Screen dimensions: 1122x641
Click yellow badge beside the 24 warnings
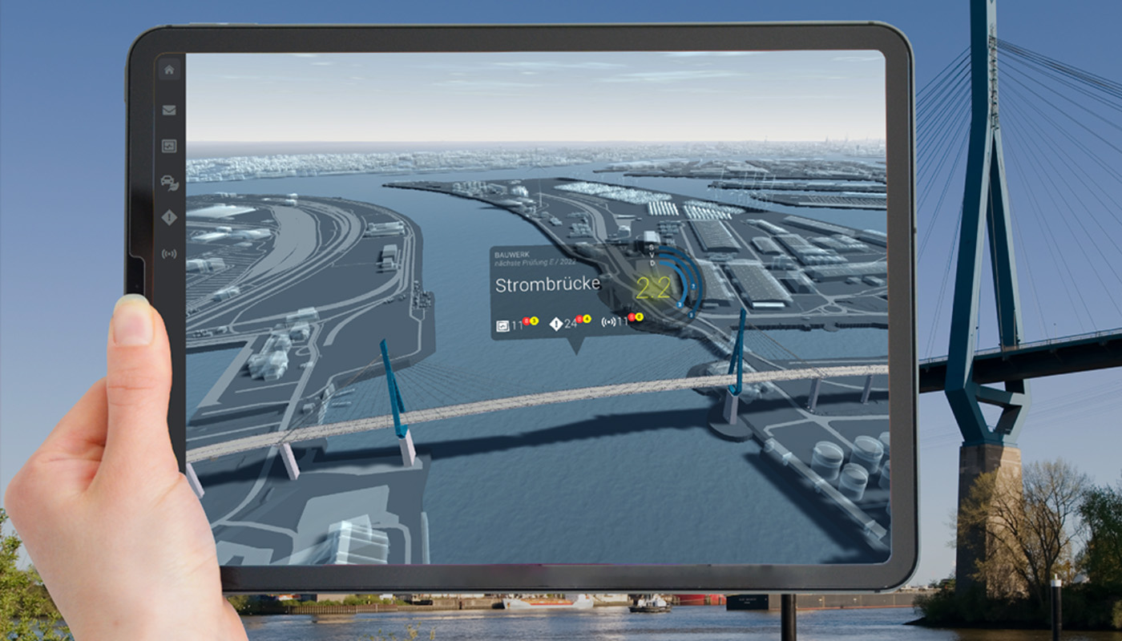(x=587, y=320)
